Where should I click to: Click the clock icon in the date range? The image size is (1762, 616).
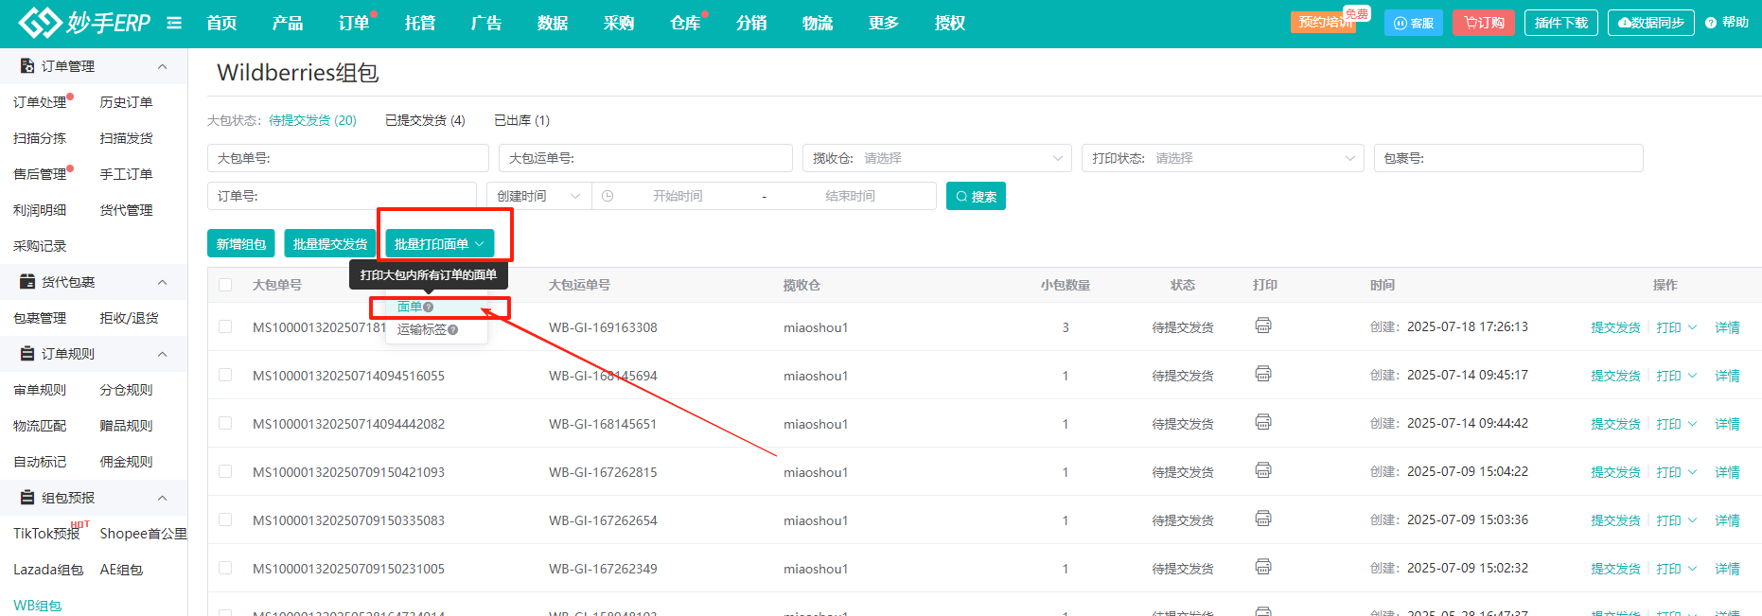tap(608, 196)
